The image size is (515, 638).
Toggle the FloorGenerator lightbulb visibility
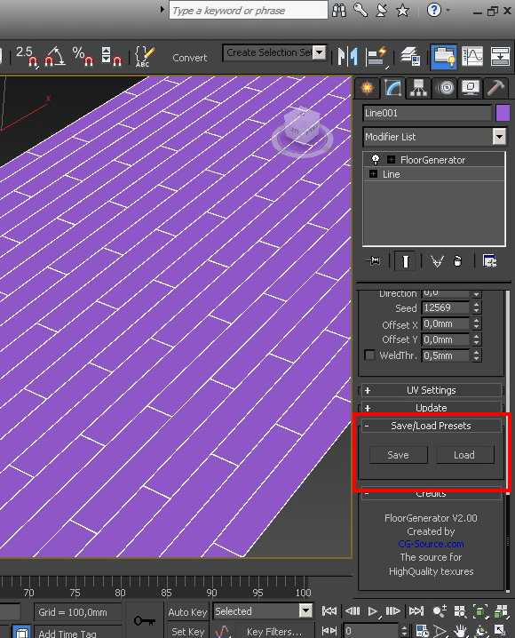pos(376,160)
